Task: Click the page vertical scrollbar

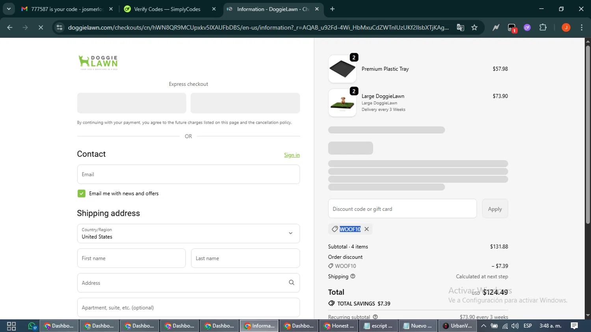Action: [587, 134]
